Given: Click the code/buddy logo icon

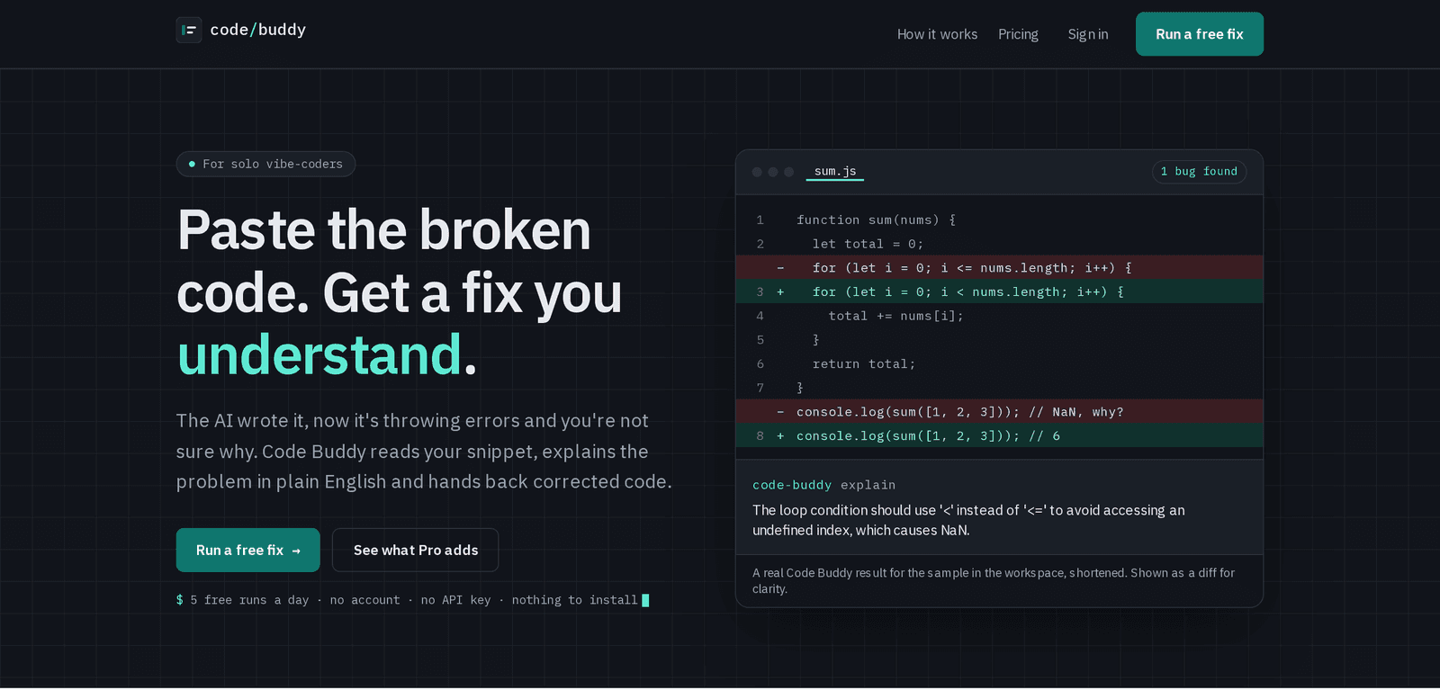Looking at the screenshot, I should pyautogui.click(x=189, y=30).
